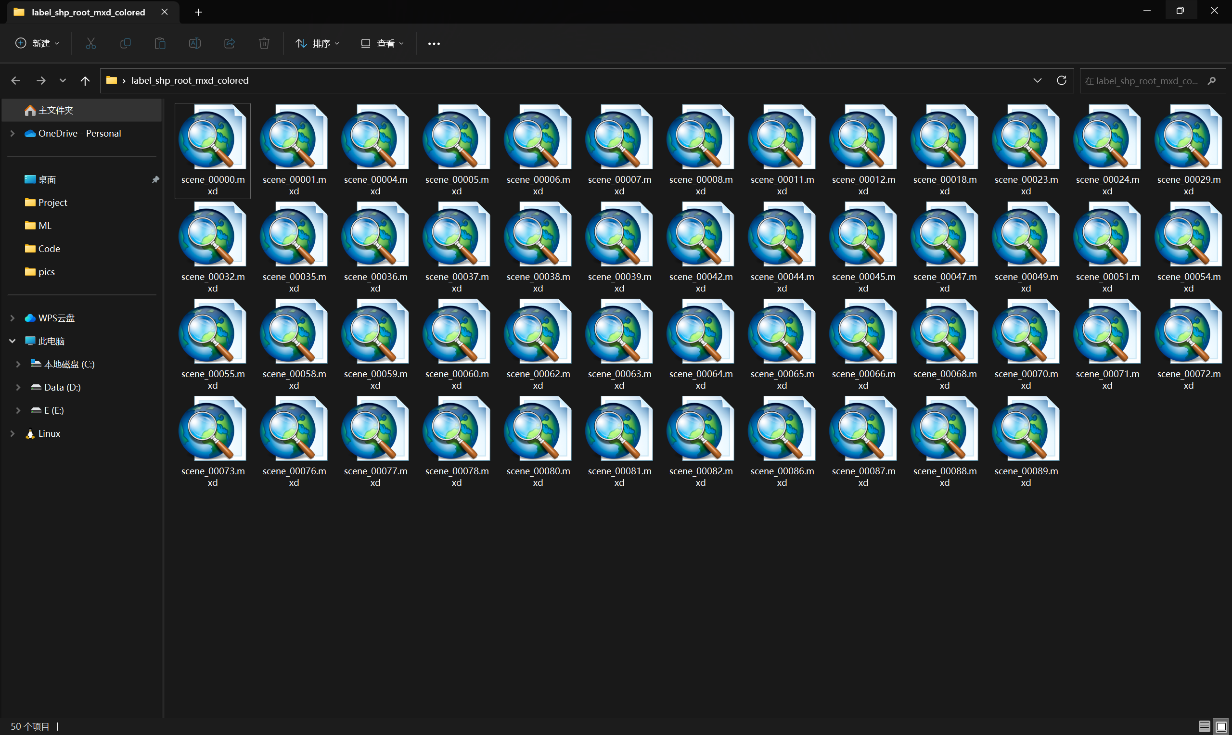Click the Cut scissors icon
This screenshot has height=735, width=1232.
point(90,44)
